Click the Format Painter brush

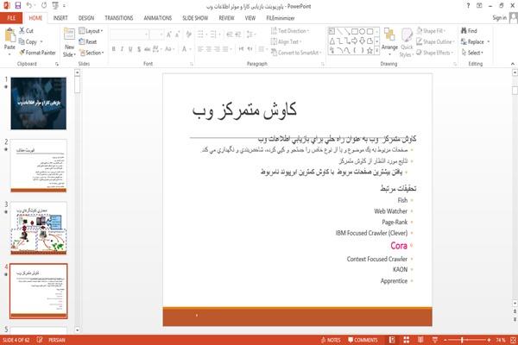[37, 53]
